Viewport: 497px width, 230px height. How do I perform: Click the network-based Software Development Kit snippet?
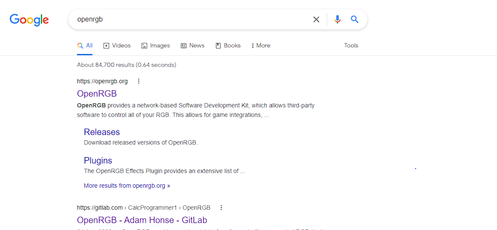coord(196,110)
